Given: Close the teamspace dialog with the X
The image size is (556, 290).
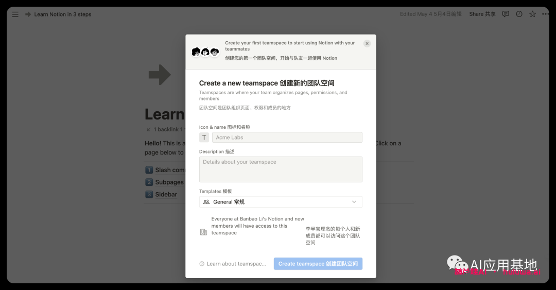Looking at the screenshot, I should click(367, 44).
